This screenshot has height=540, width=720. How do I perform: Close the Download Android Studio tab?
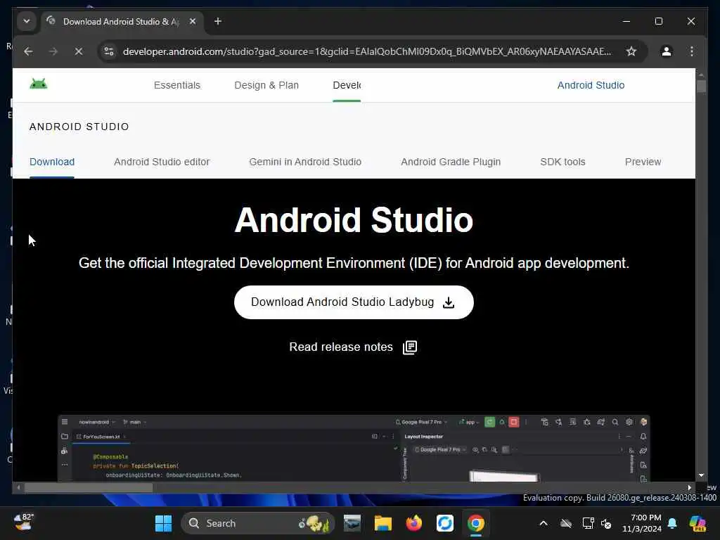click(193, 21)
